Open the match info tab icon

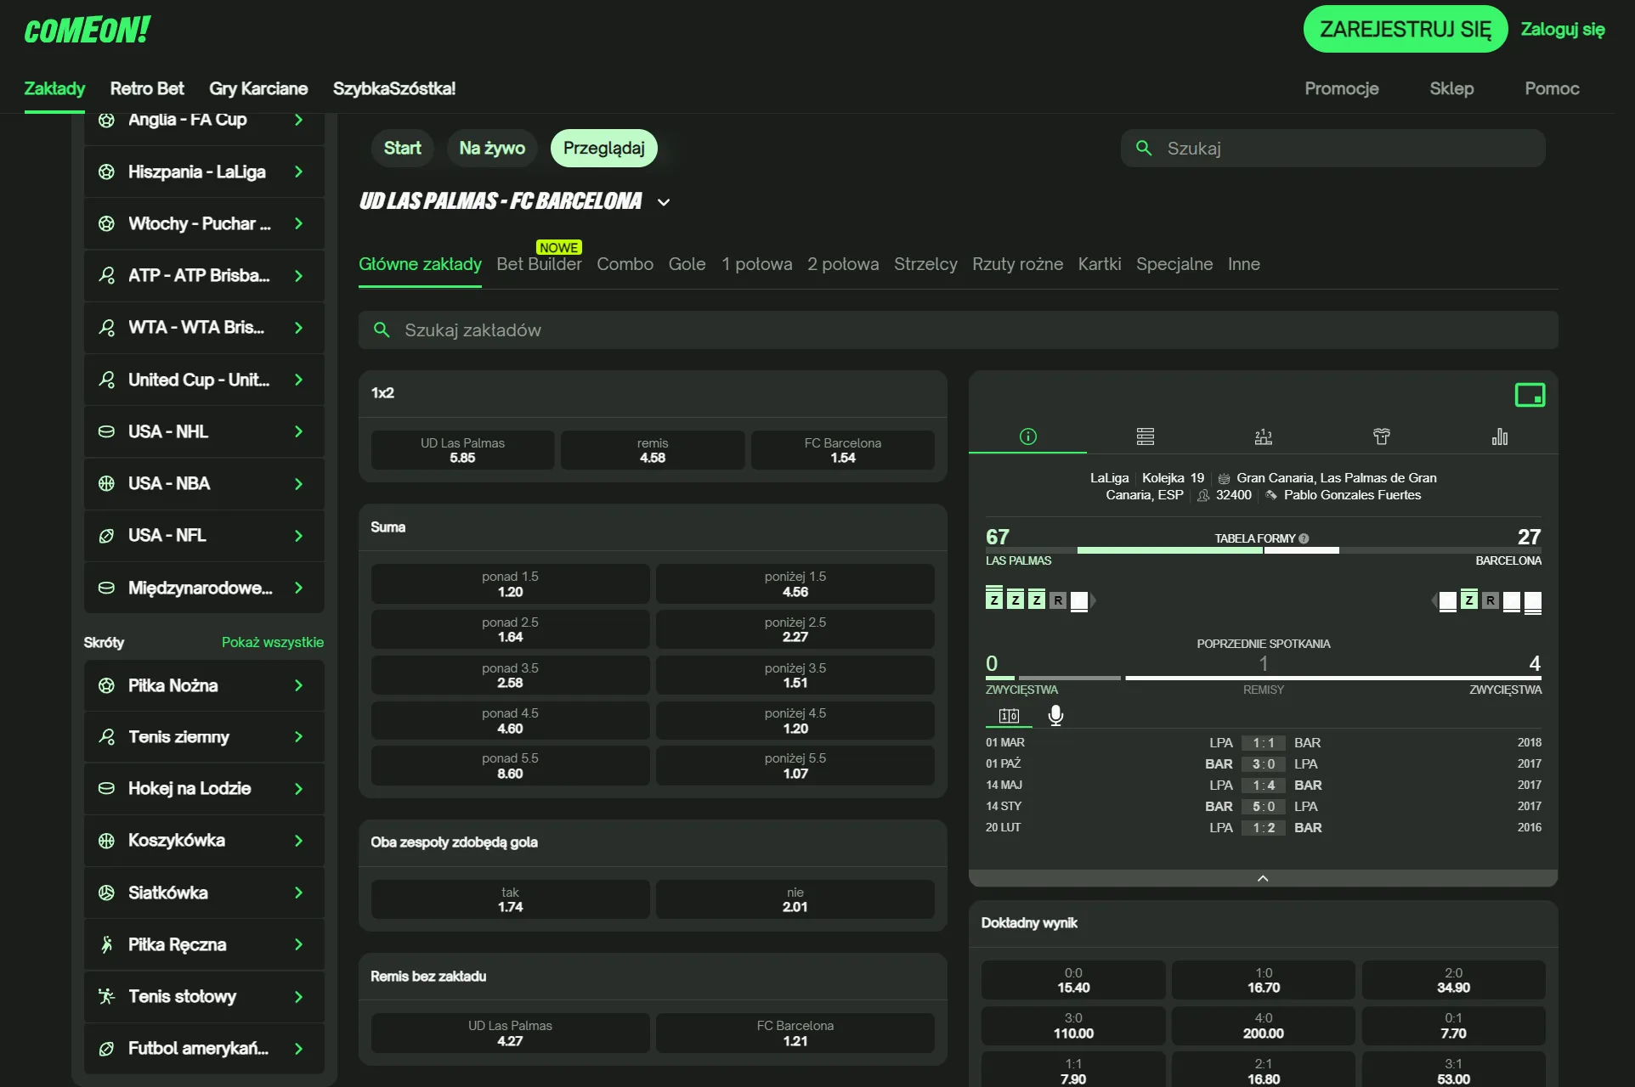pyautogui.click(x=1027, y=436)
